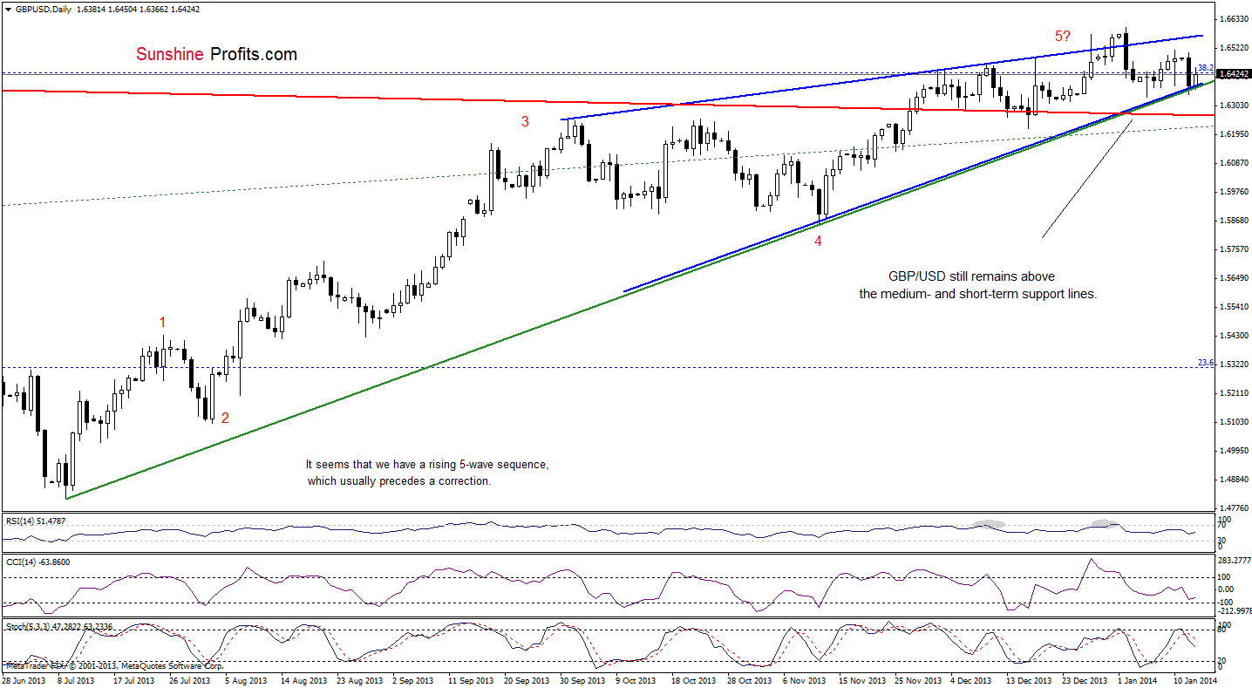Click price axis value 1.61950
Viewport: 1252px width, 688px height.
pyautogui.click(x=1232, y=133)
